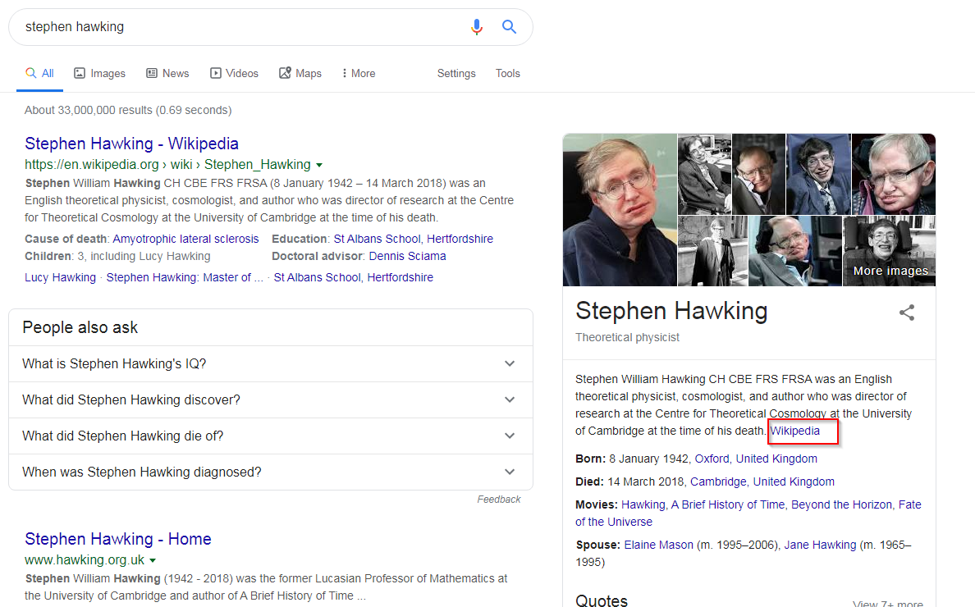Open search Tools
The image size is (975, 607).
point(507,73)
